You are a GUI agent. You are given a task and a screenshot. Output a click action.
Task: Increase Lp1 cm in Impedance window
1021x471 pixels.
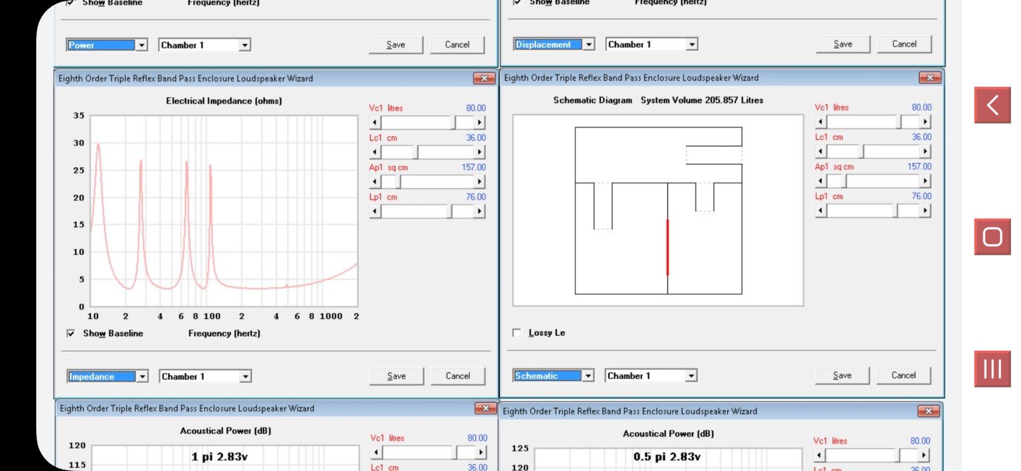click(480, 211)
